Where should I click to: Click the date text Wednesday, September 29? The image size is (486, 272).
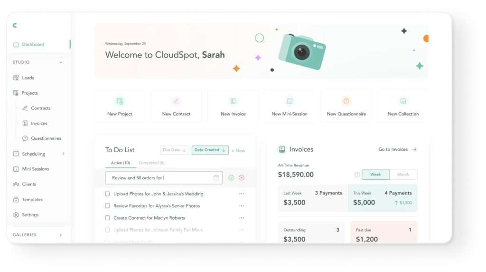(x=125, y=44)
